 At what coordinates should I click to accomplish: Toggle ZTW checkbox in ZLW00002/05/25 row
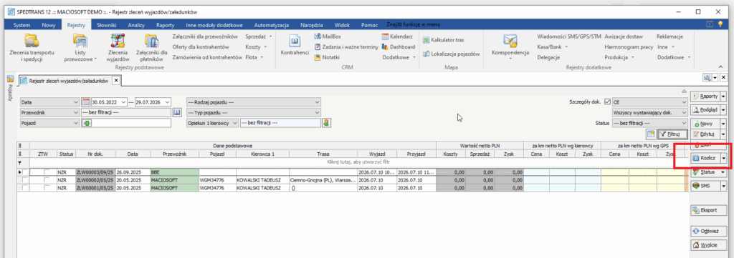tap(47, 179)
